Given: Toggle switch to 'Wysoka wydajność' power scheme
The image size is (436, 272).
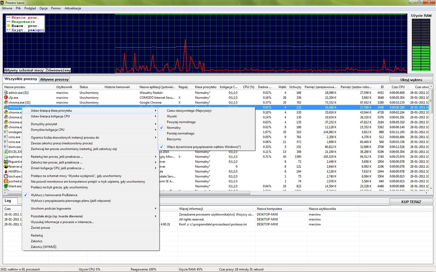Looking at the screenshot, I should coord(91,176).
